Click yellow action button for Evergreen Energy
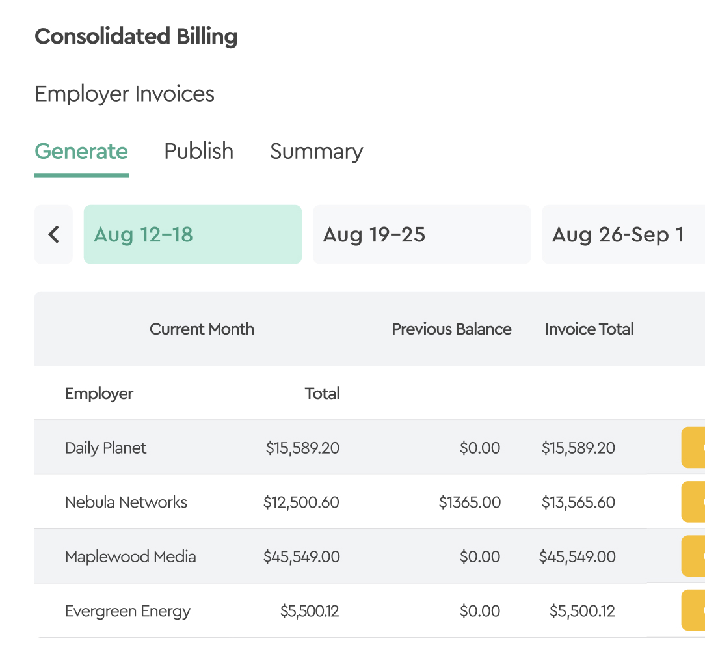 [x=693, y=610]
